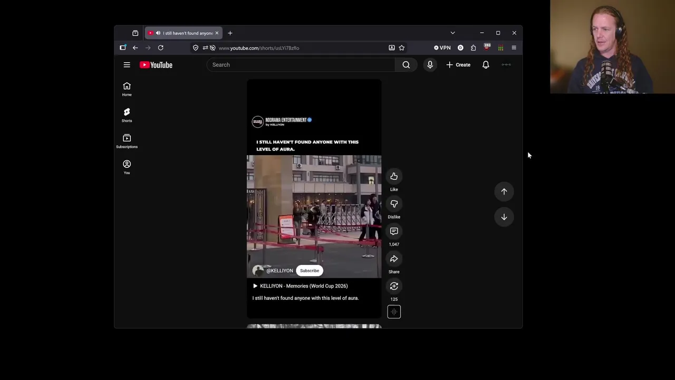Open the shield tracking protection icon
Viewport: 675px width, 380px height.
pos(196,48)
